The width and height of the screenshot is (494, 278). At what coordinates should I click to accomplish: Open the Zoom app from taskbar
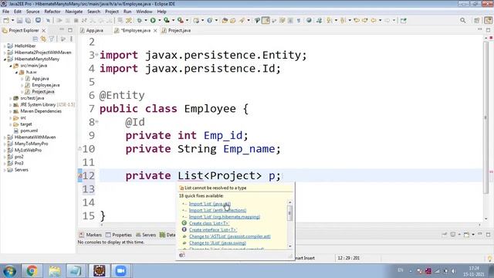click(120, 271)
